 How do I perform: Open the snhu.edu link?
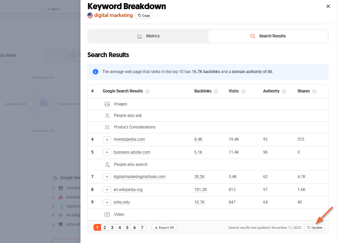(121, 202)
